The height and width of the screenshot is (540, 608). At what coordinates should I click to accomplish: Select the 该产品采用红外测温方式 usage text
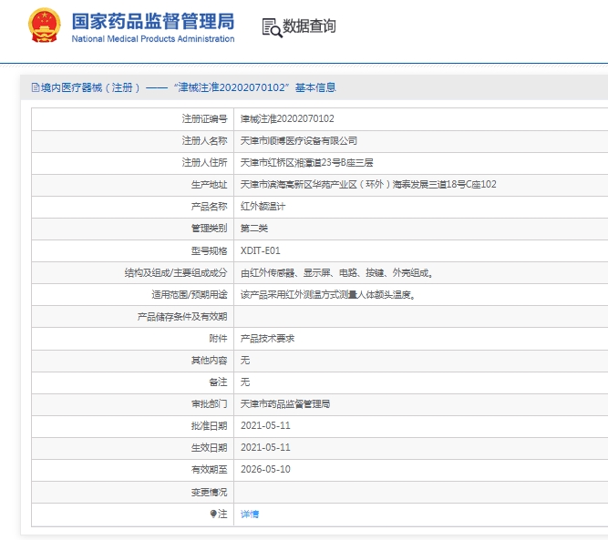[328, 295]
